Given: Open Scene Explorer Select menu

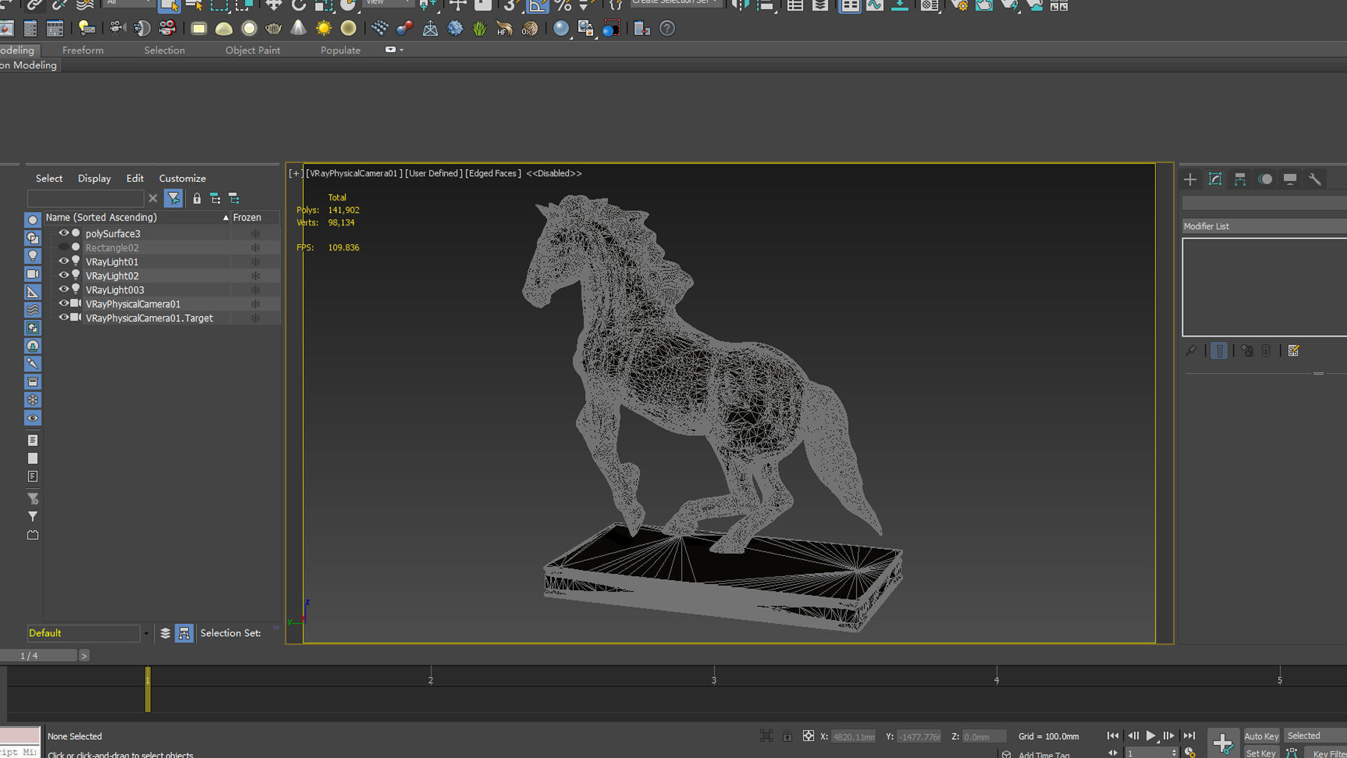Looking at the screenshot, I should point(49,178).
